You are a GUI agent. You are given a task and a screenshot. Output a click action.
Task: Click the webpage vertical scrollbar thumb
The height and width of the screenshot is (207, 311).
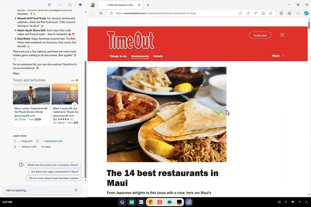click(x=309, y=25)
